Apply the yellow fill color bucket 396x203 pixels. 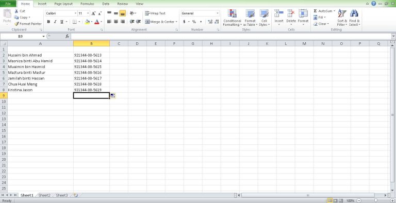(x=87, y=22)
